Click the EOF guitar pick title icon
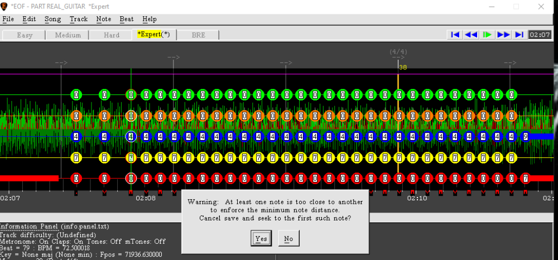Viewport: 558px width, 260px height. click(x=5, y=6)
